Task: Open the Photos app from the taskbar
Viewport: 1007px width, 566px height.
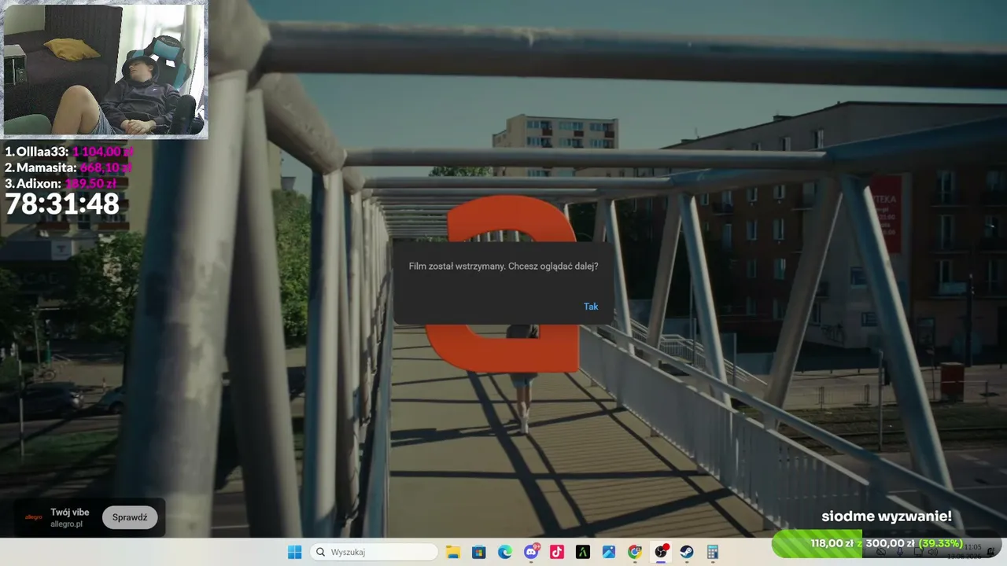Action: pyautogui.click(x=609, y=552)
